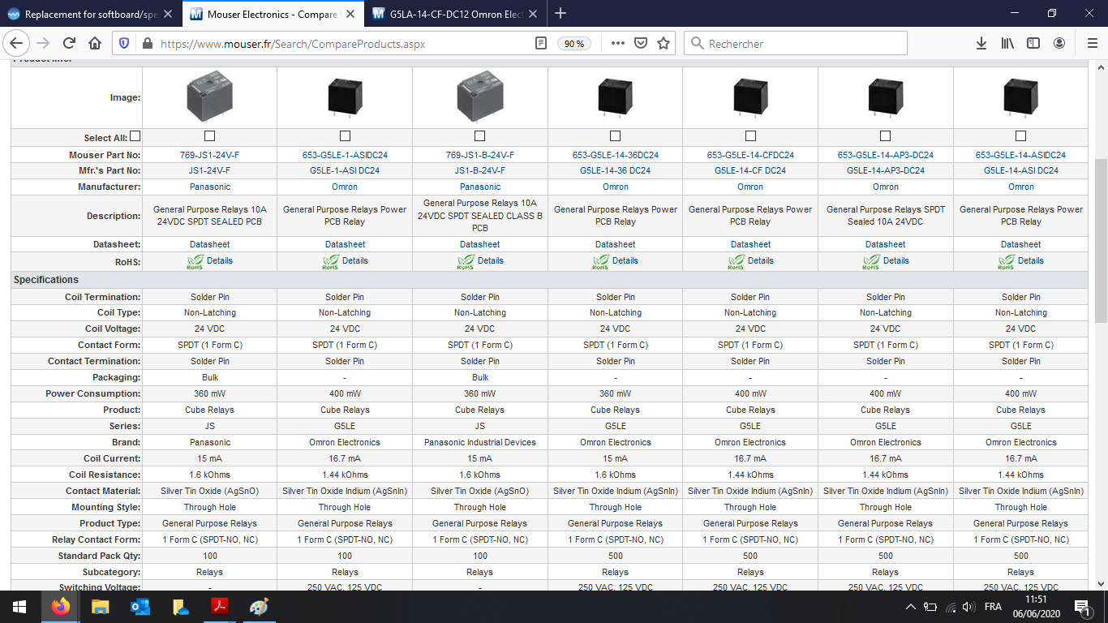Click the 90% zoom level indicator
Screen dimensions: 1108x623
click(x=574, y=44)
